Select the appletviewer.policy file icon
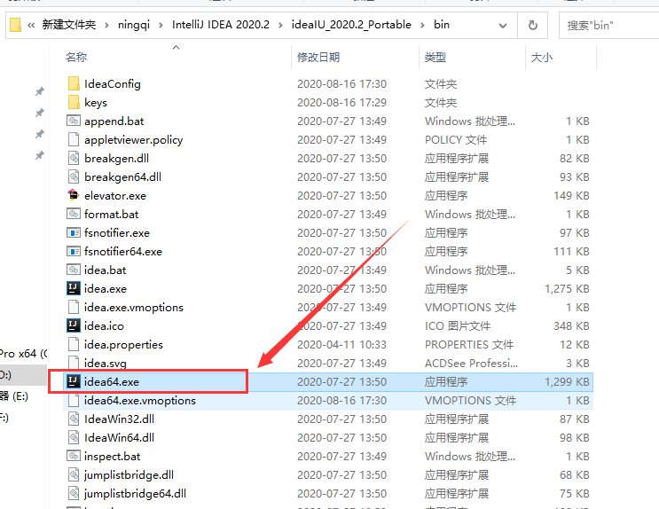The image size is (659, 509). click(74, 139)
